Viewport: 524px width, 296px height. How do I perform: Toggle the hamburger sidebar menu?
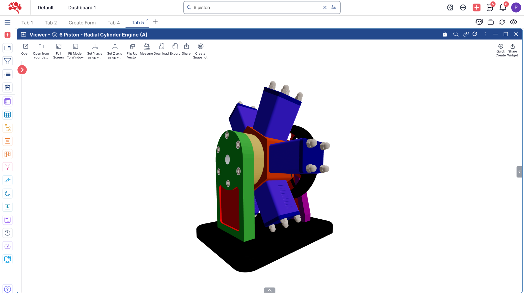tap(7, 22)
